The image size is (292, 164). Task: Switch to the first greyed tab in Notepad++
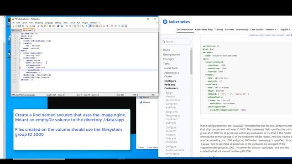coord(17,30)
